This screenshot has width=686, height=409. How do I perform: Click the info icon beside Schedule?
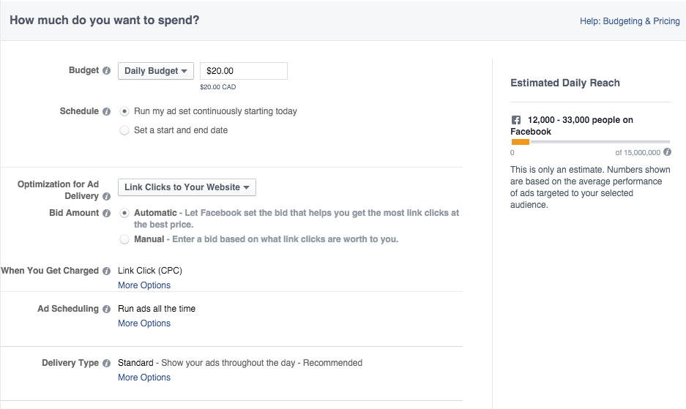[x=107, y=112]
